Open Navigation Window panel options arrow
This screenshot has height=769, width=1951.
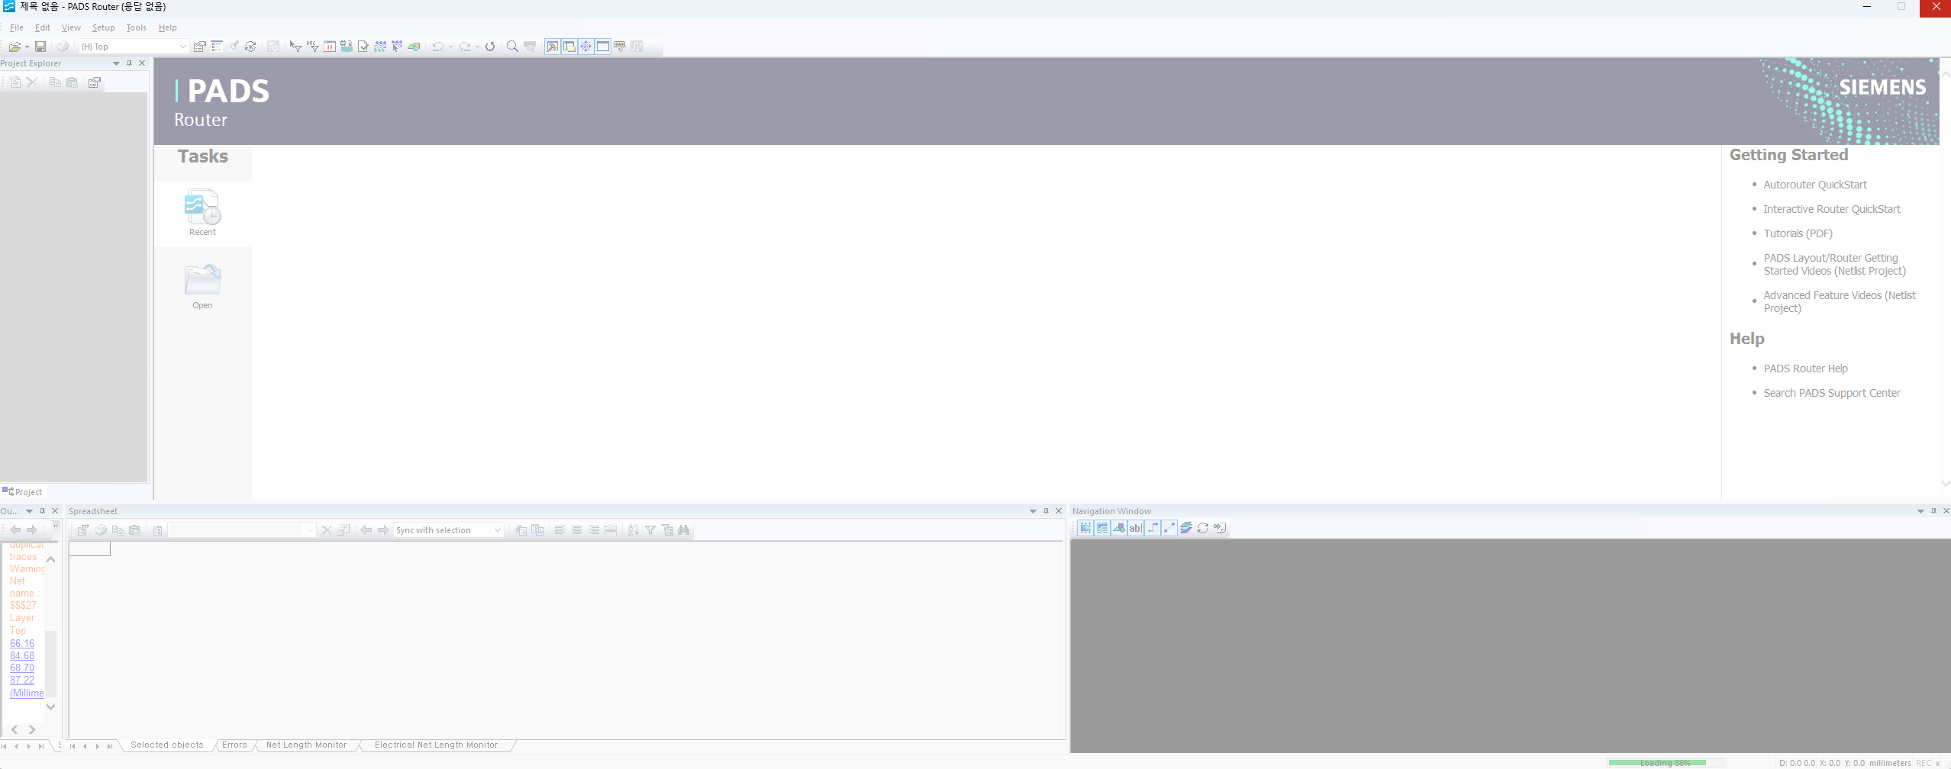pyautogui.click(x=1920, y=511)
